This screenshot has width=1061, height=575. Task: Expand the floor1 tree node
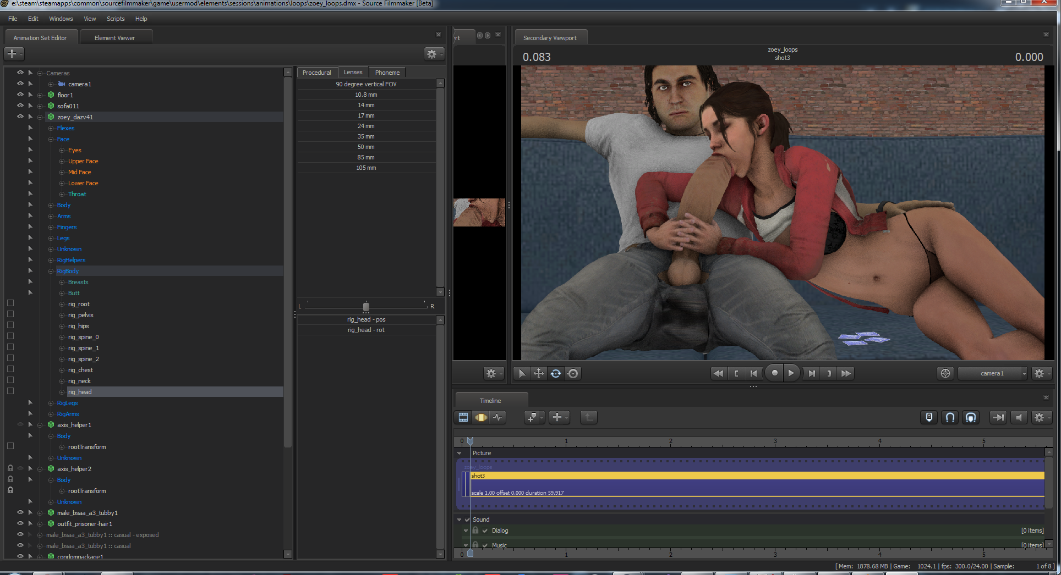click(x=40, y=95)
